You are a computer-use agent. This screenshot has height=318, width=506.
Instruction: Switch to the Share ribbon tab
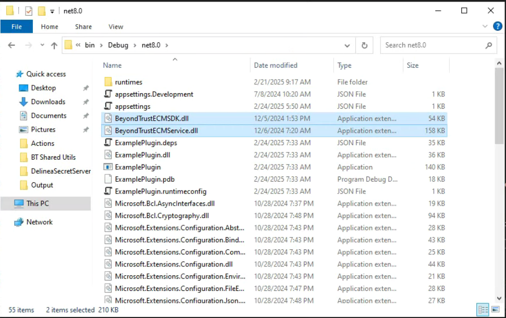83,27
